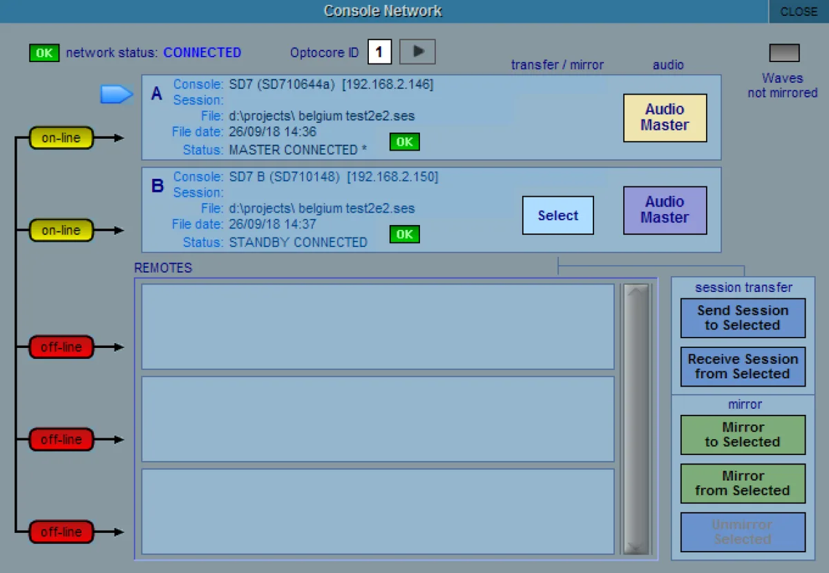
Task: Click the green OK indicator next to network status
Action: click(44, 53)
